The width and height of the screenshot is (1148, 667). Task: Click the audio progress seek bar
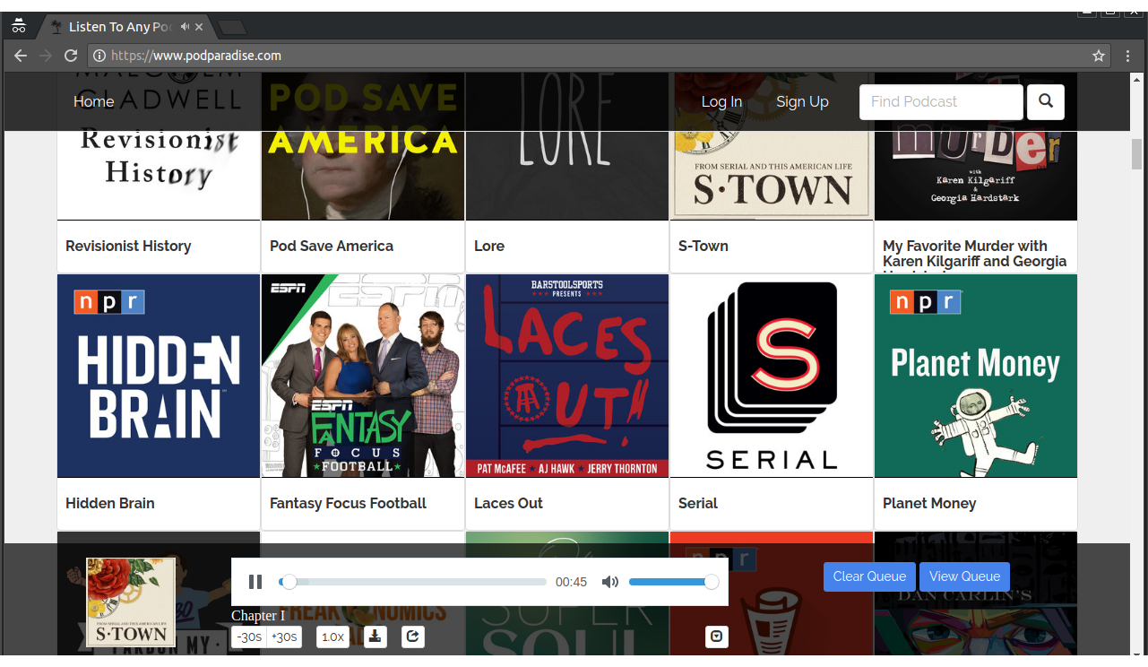[413, 582]
